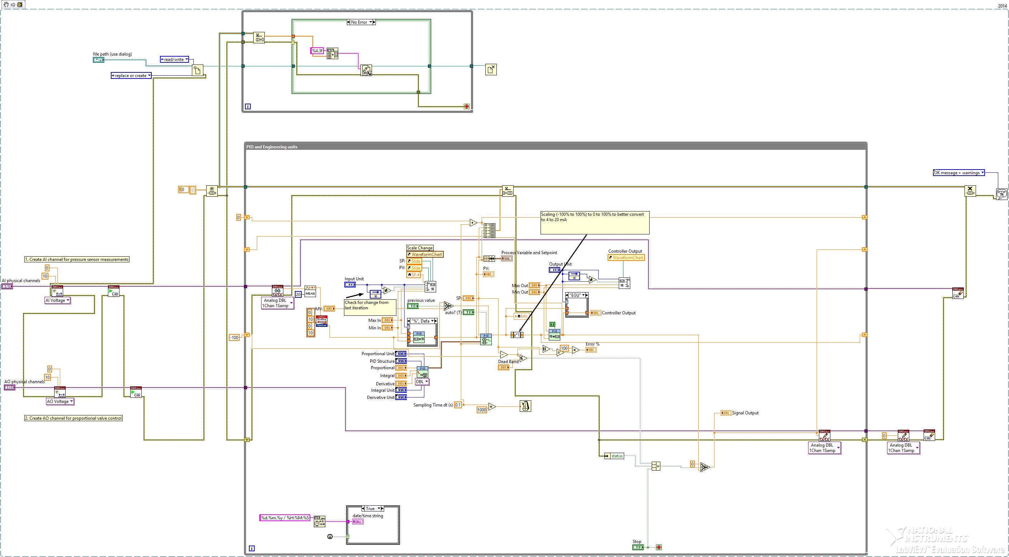Screen dimensions: 1009x557
Task: Select the Build Array node near the loop top
Action: (489, 230)
